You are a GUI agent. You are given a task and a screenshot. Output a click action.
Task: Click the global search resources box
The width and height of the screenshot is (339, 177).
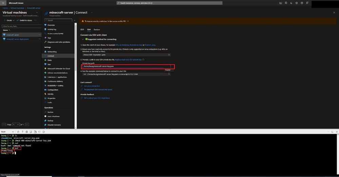coord(169,3)
